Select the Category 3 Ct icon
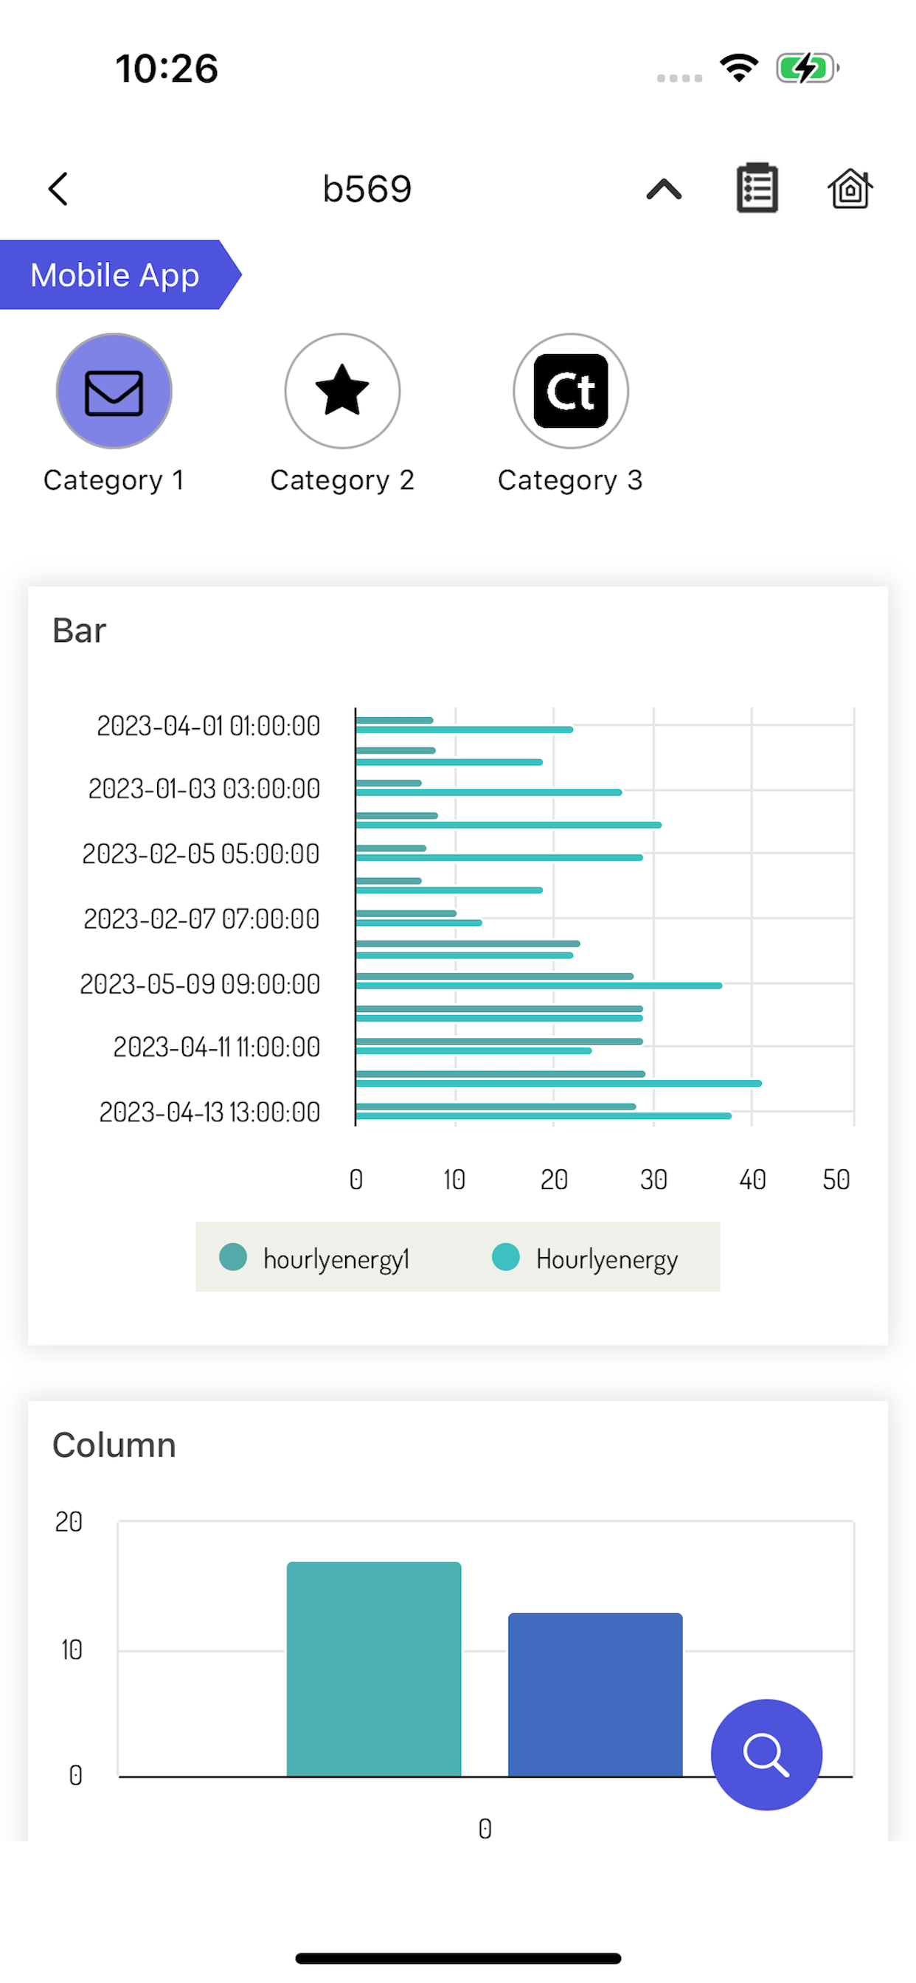 pyautogui.click(x=570, y=391)
